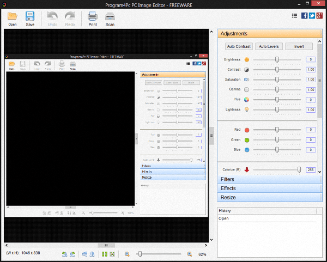Click the Hue slider handle

[277, 100]
